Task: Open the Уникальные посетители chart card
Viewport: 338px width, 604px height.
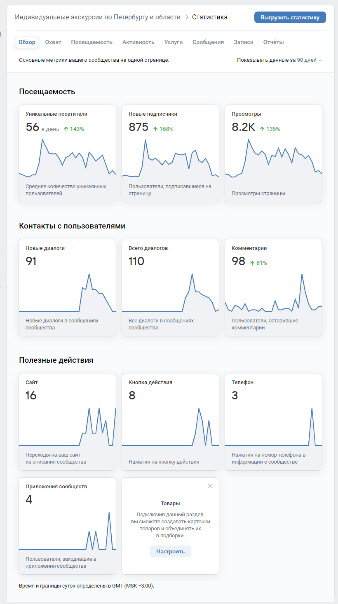Action: (x=67, y=153)
